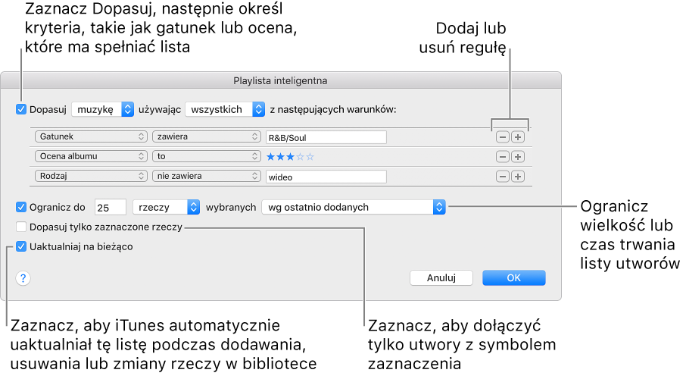Click the 'używając' label
The width and height of the screenshot is (686, 376).
160,110
